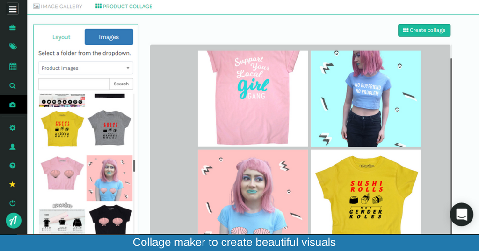The height and width of the screenshot is (251, 479).
Task: Open the help question mark icon
Action: 13,166
